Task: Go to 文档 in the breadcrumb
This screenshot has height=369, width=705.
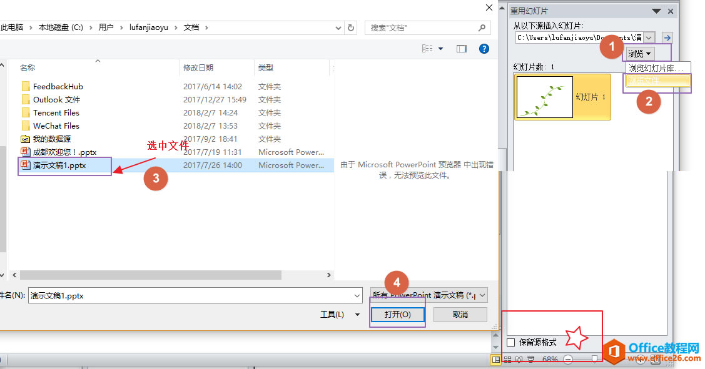Action: tap(191, 27)
